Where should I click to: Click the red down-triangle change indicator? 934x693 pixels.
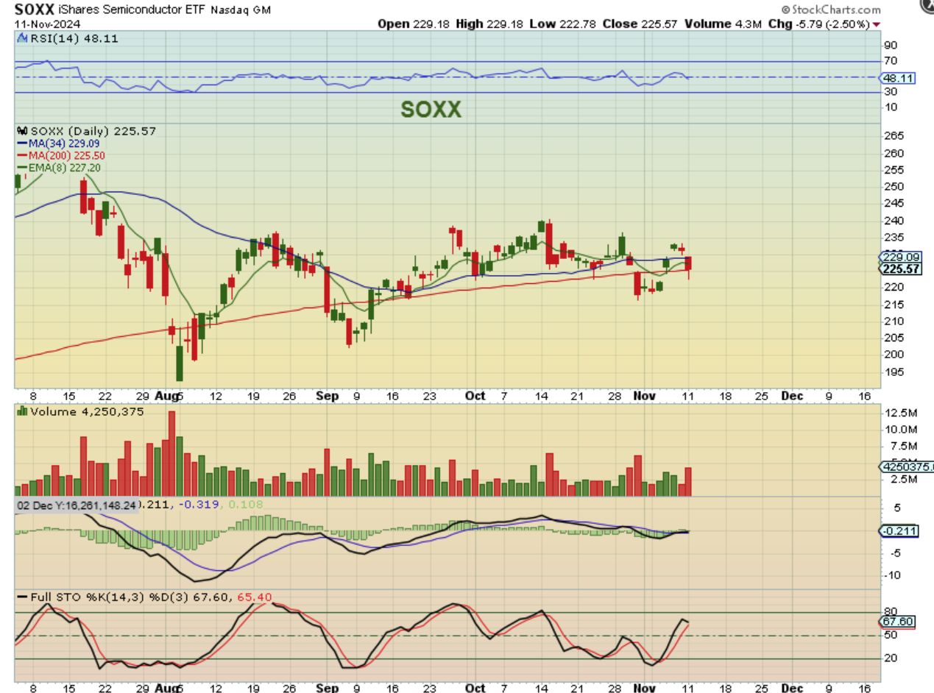point(876,24)
